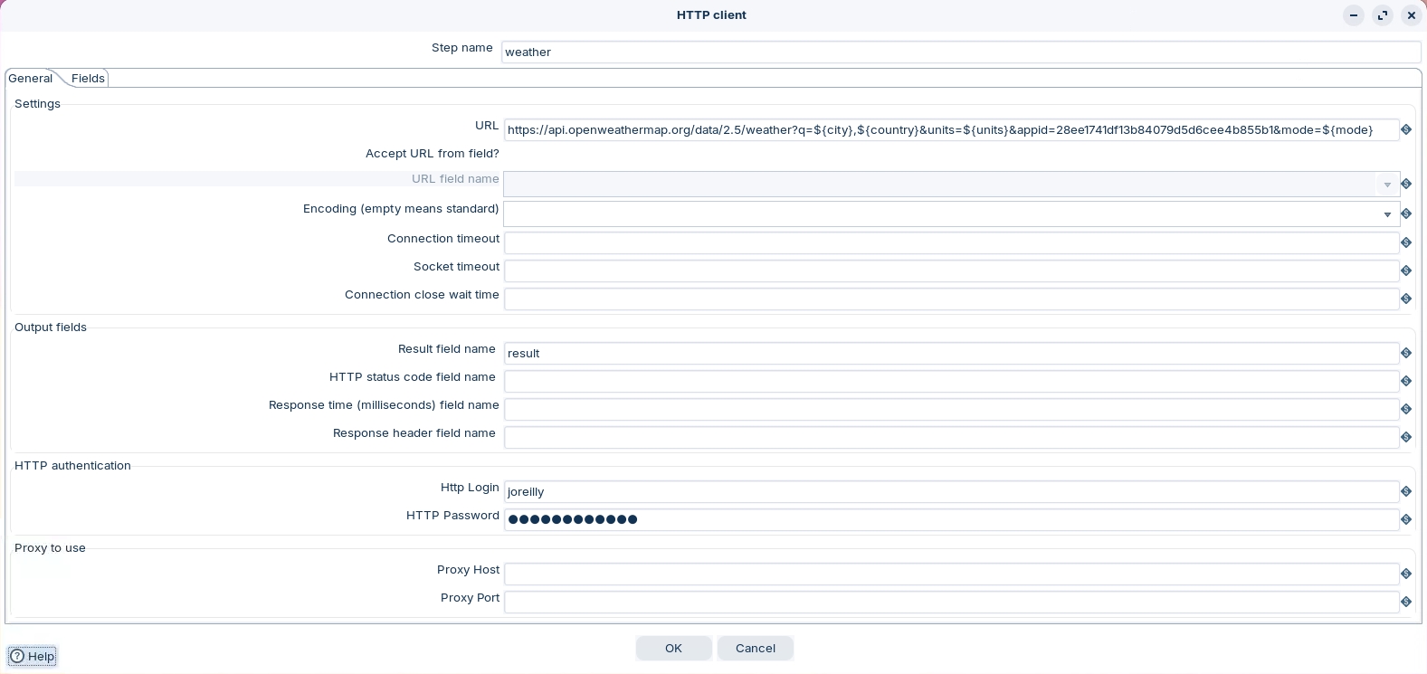Click into the HTTP status code field name box
The width and height of the screenshot is (1427, 674).
click(x=951, y=381)
